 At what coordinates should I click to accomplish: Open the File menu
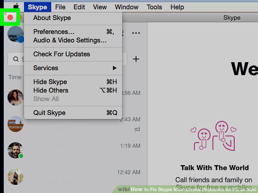60,7
